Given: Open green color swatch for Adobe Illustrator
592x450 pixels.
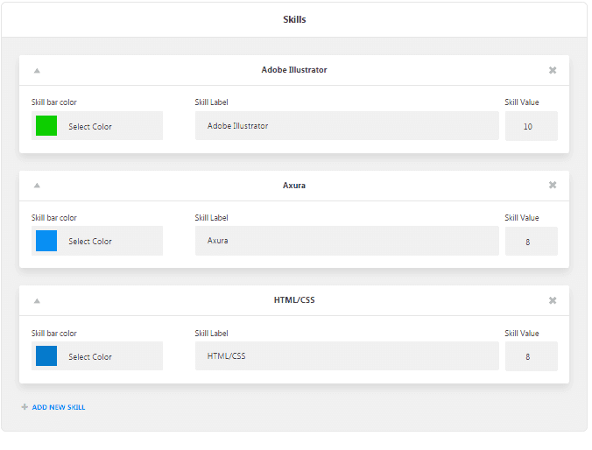Looking at the screenshot, I should (46, 126).
